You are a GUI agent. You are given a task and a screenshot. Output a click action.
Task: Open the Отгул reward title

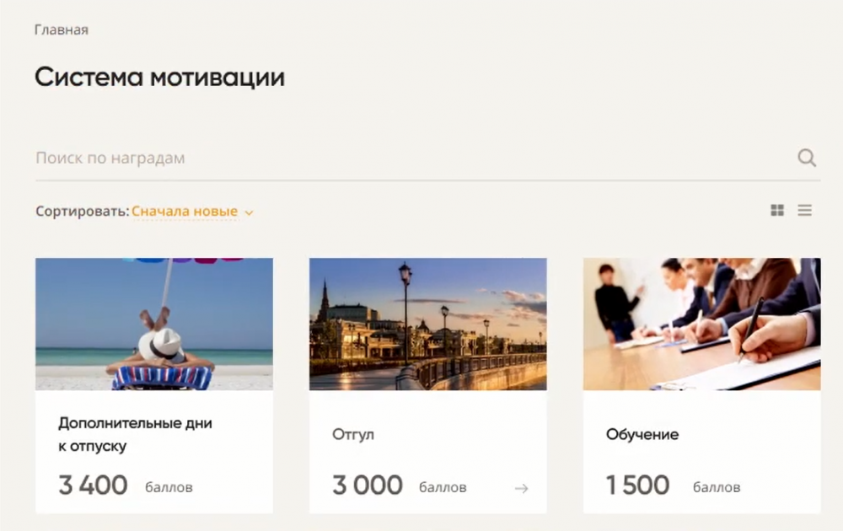click(x=352, y=434)
